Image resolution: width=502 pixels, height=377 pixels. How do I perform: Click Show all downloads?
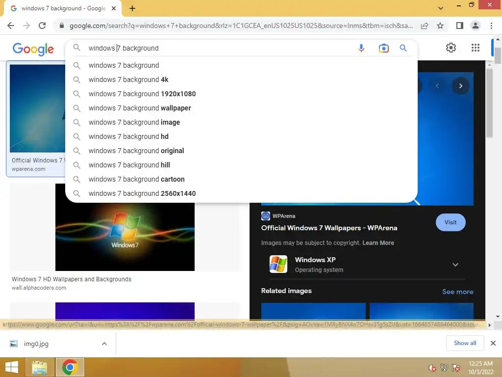(465, 343)
